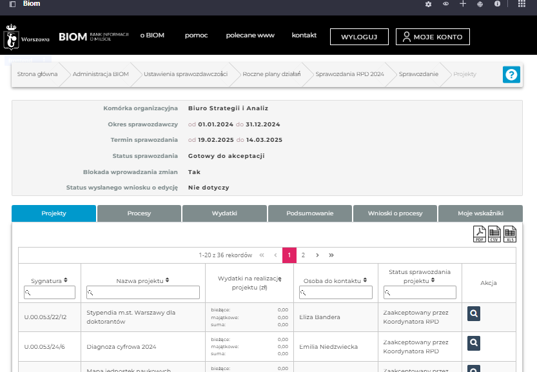View details of Diagnoza cyfrowa 2024 project
The height and width of the screenshot is (372, 537).
point(473,343)
